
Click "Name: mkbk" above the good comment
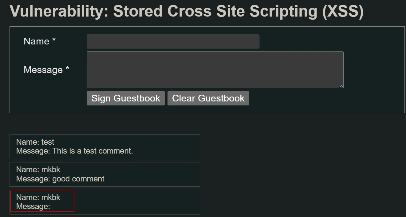[x=38, y=169]
